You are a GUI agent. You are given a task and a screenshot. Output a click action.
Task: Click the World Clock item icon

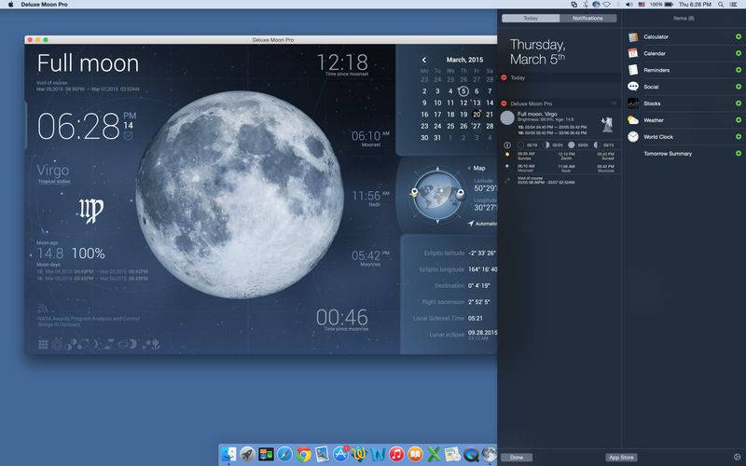pos(633,137)
